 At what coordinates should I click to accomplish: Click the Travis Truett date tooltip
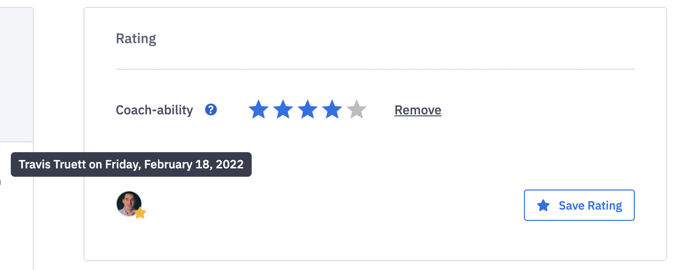[x=131, y=164]
